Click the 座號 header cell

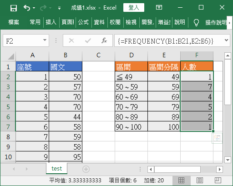[x=32, y=66]
